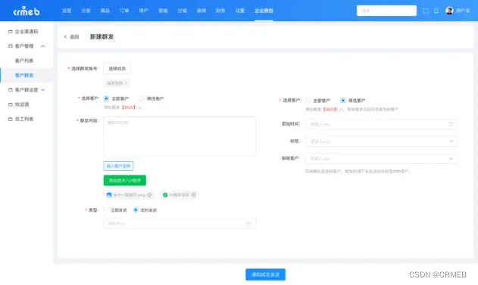Expand the 客户群运营 sidebar group
Image resolution: width=478 pixels, height=285 pixels.
[x=42, y=90]
